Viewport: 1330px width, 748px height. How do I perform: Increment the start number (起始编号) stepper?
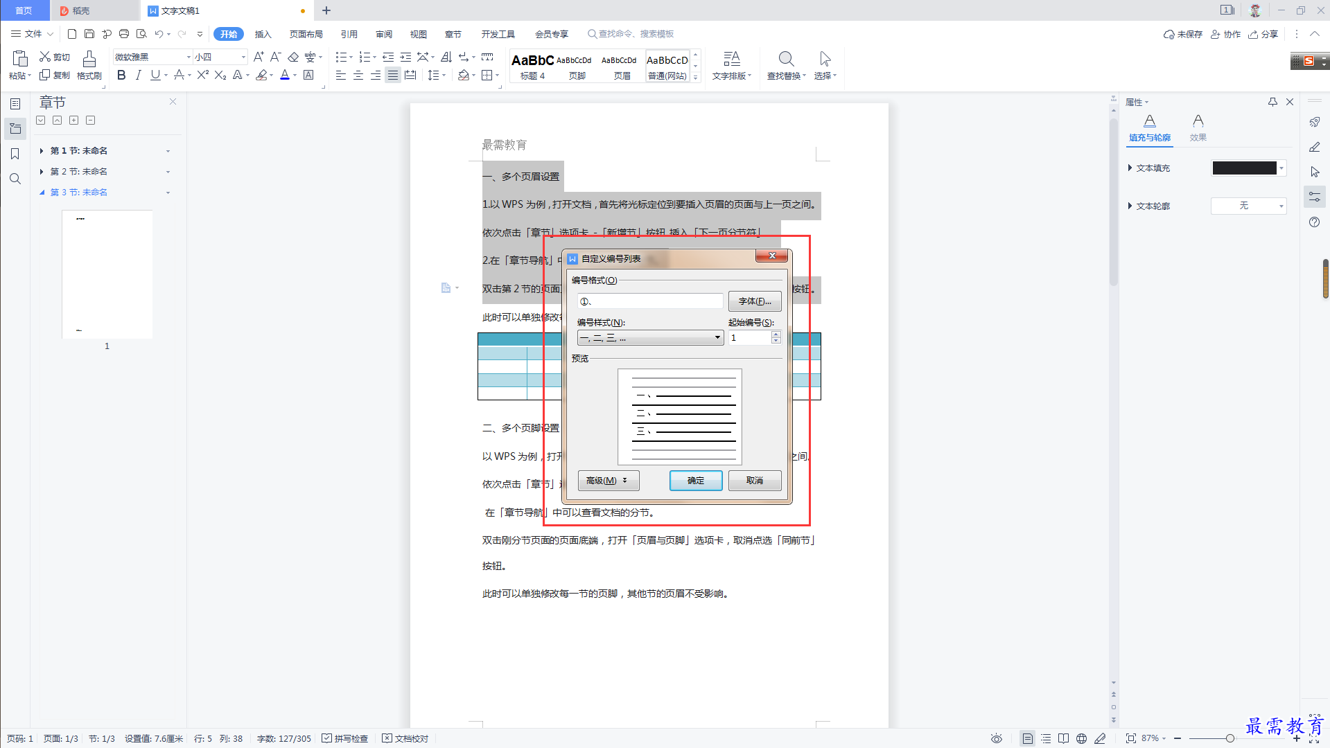[x=776, y=334]
